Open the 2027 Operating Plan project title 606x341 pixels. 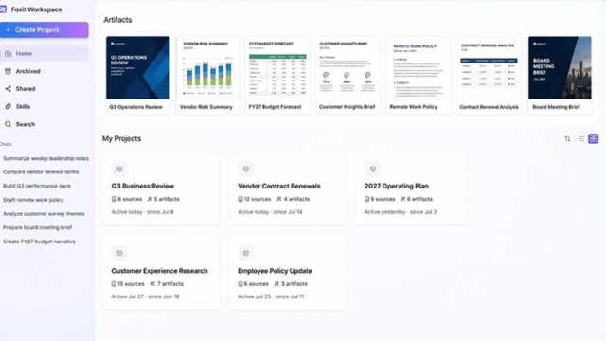click(396, 186)
